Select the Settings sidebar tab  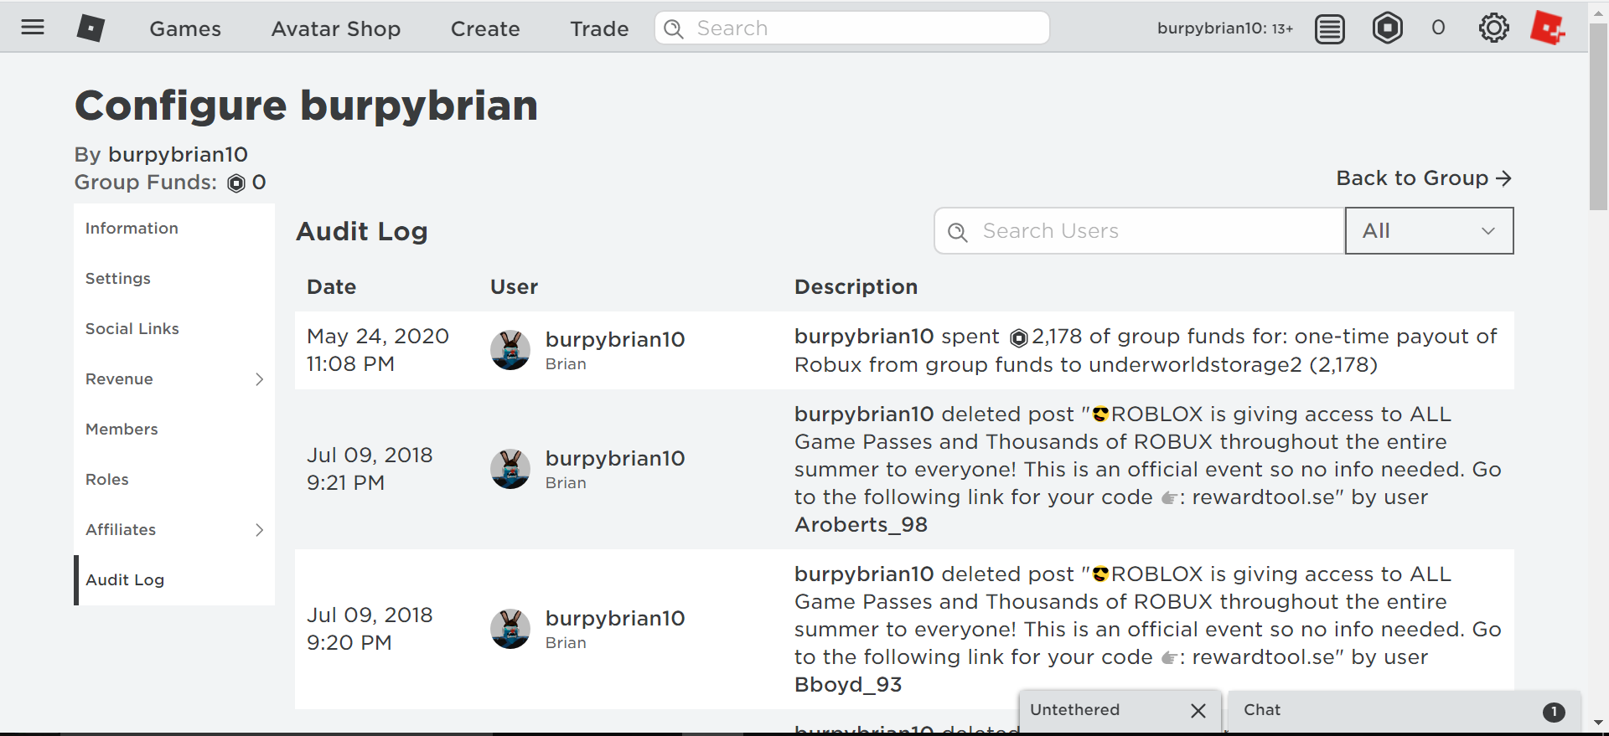coord(174,279)
